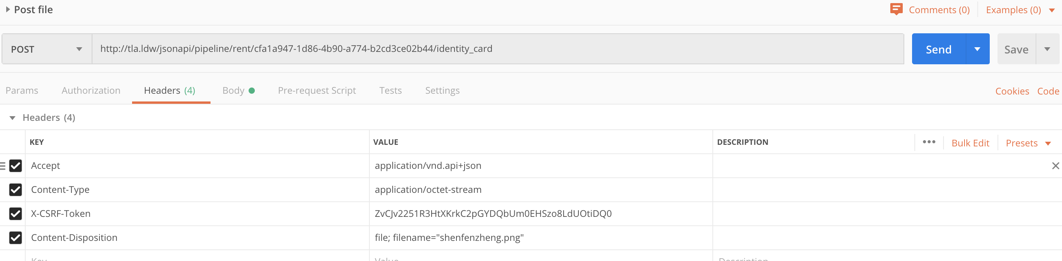Click the Bulk Edit link
This screenshot has width=1062, height=261.
[x=970, y=143]
